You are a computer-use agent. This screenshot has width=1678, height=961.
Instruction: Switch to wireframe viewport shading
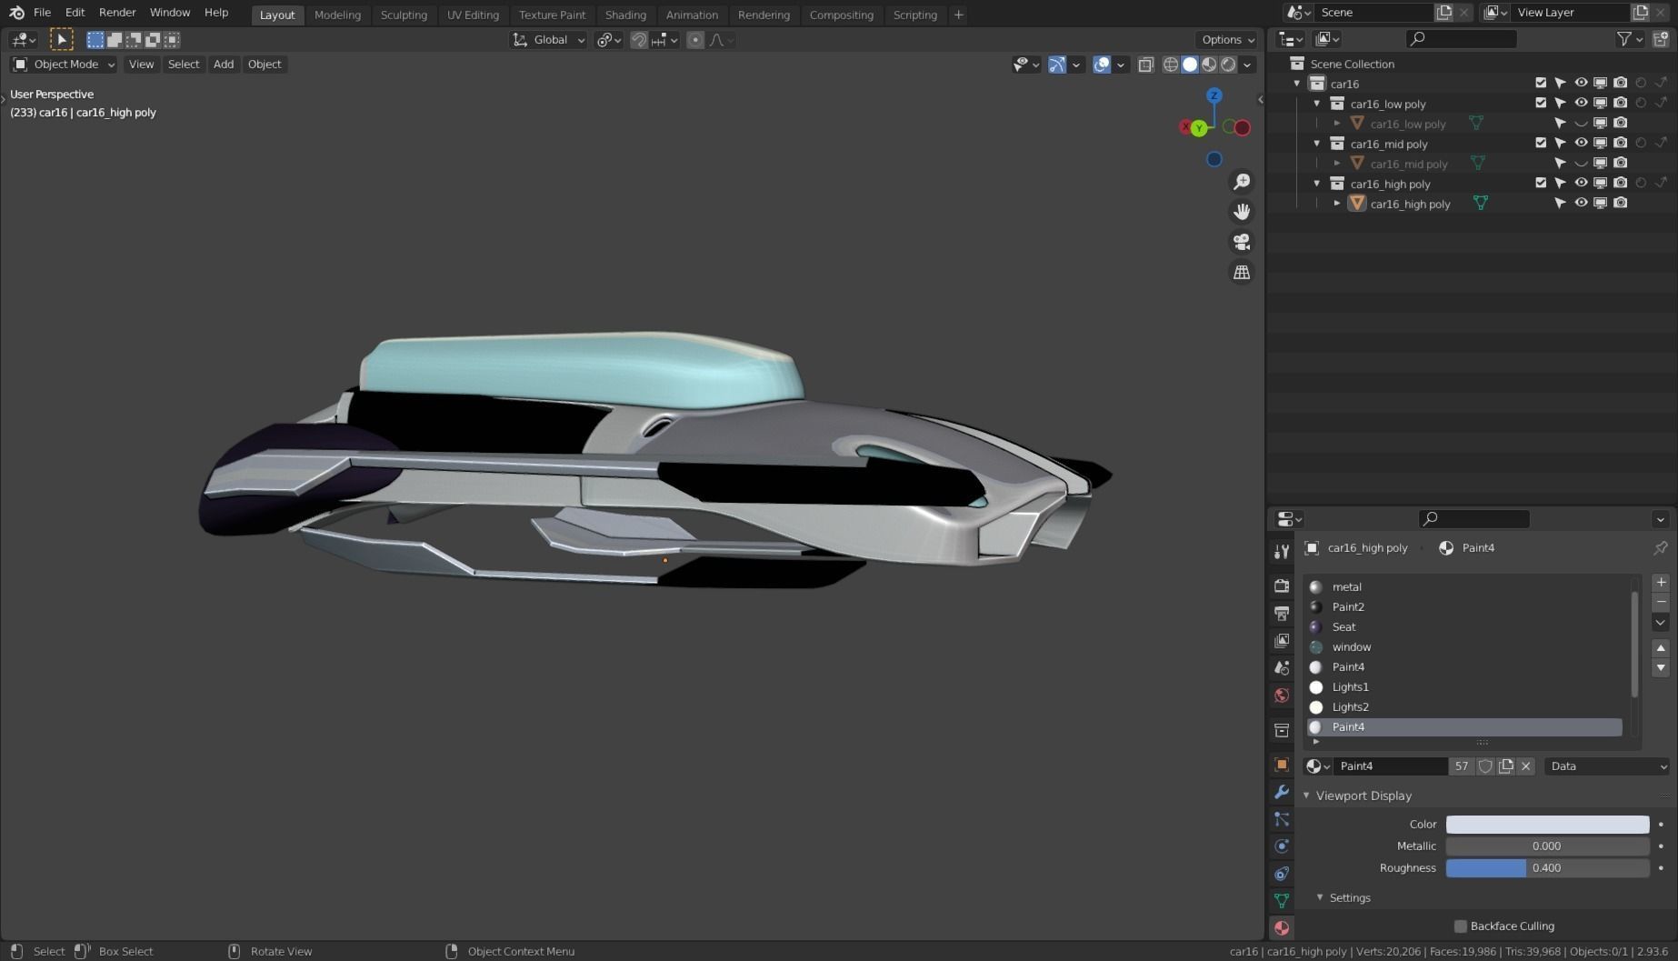(1171, 65)
